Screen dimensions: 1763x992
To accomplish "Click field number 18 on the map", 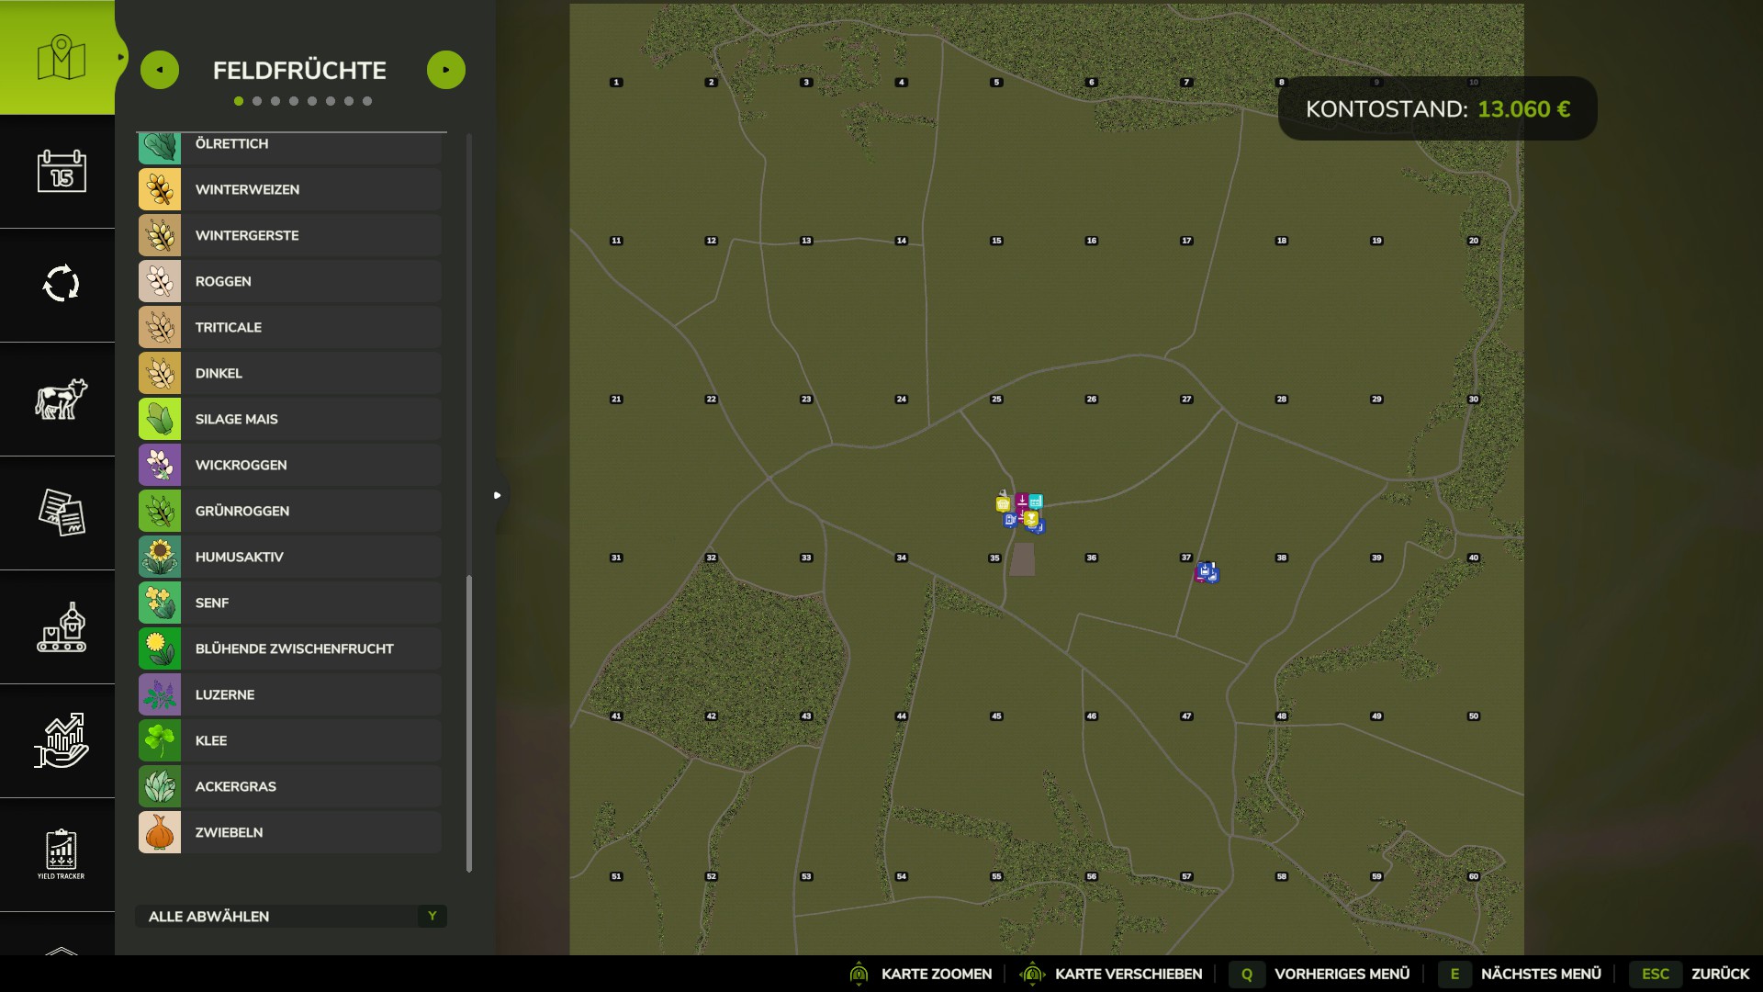I will click(1282, 241).
